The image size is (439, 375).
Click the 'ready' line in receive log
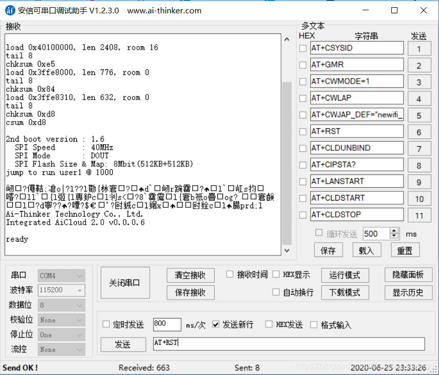click(x=17, y=239)
